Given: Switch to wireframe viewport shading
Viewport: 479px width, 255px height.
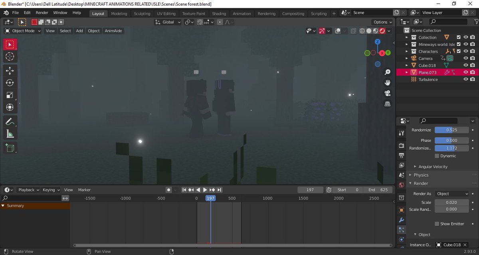Looking at the screenshot, I should pyautogui.click(x=362, y=31).
